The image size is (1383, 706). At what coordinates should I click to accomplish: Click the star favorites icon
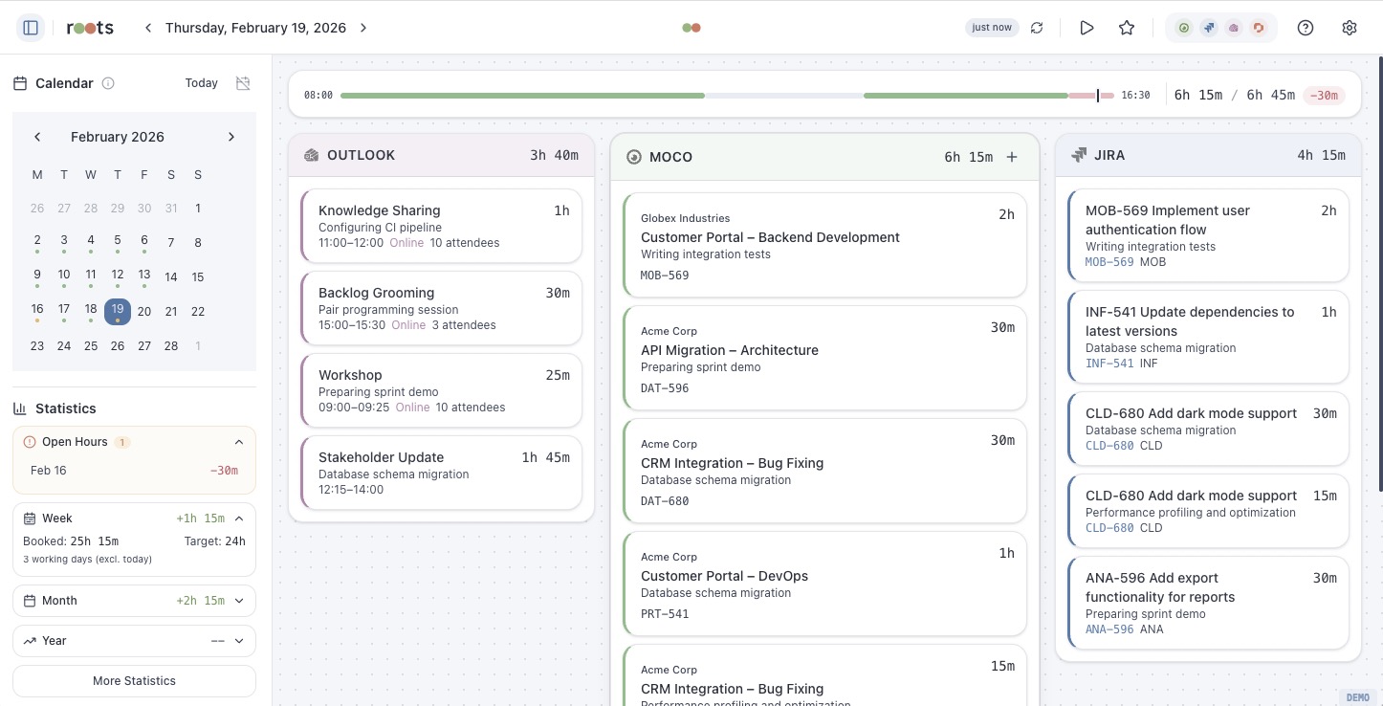(x=1127, y=28)
